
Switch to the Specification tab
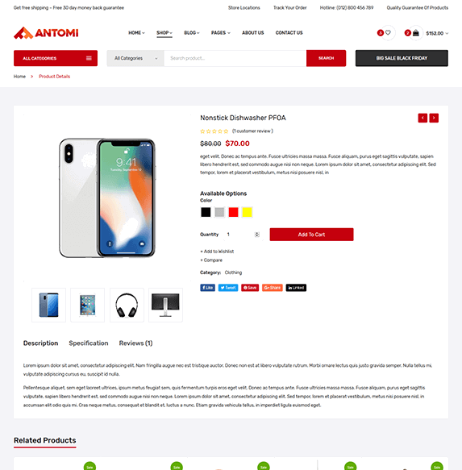point(89,343)
